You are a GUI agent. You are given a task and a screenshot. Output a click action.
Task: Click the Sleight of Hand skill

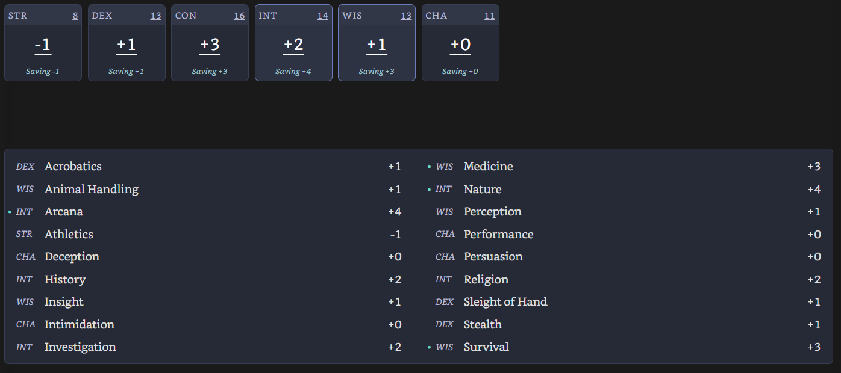pos(505,302)
